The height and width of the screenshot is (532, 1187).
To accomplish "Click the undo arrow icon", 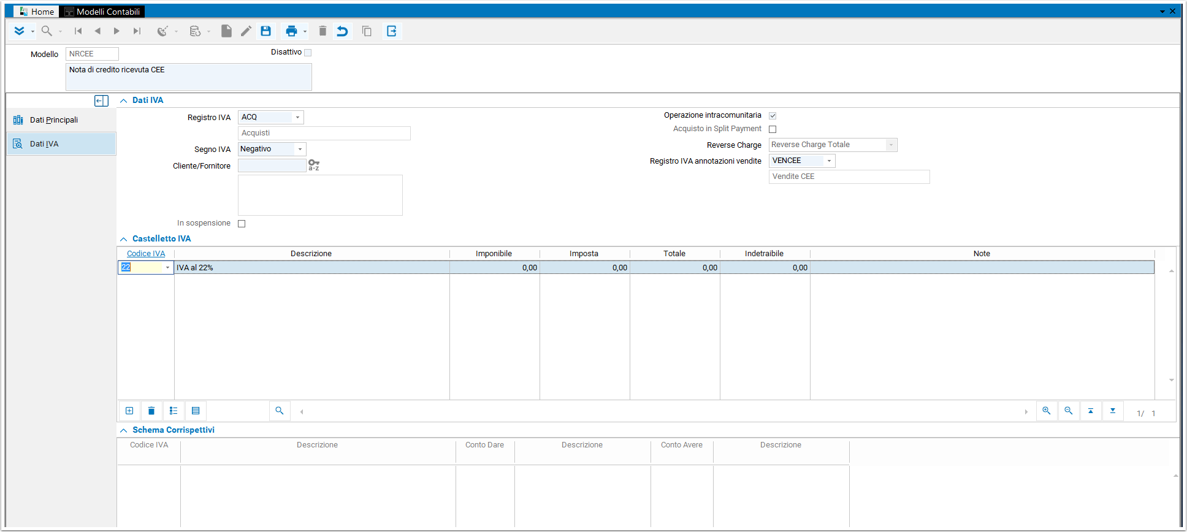I will pyautogui.click(x=342, y=31).
